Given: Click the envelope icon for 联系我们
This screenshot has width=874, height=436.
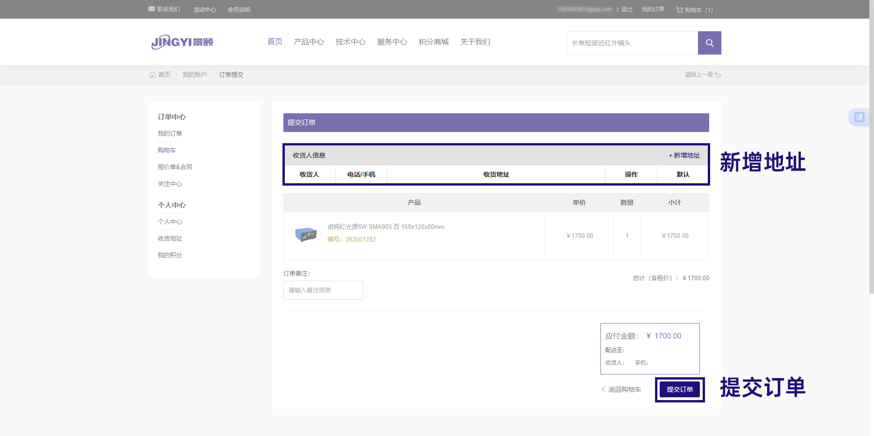Looking at the screenshot, I should click(x=152, y=9).
